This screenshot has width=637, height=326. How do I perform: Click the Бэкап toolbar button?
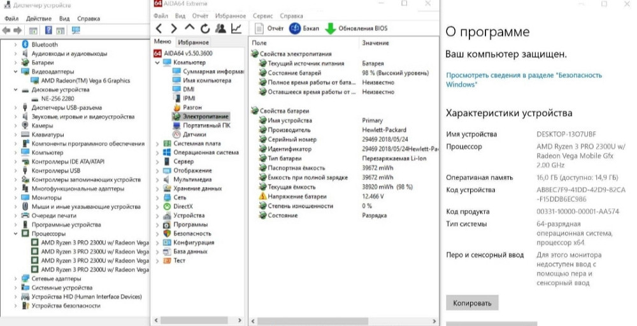304,29
